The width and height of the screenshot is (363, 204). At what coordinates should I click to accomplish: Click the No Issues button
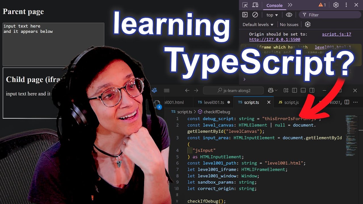pyautogui.click(x=289, y=24)
